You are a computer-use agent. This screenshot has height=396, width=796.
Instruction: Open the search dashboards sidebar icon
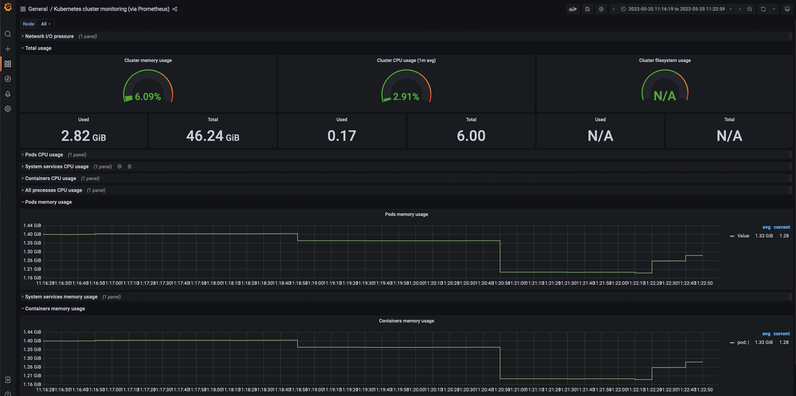point(8,34)
